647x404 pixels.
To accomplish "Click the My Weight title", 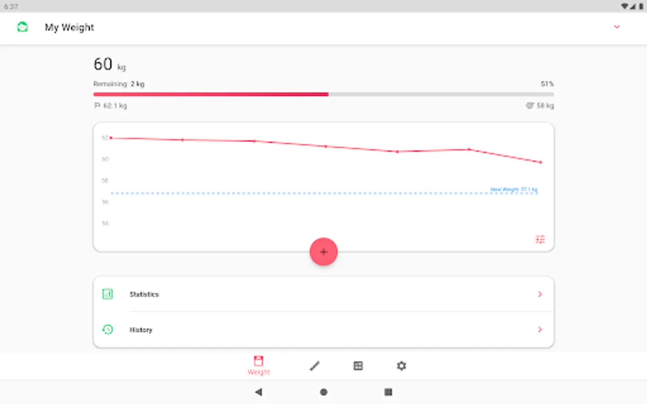I will point(69,27).
